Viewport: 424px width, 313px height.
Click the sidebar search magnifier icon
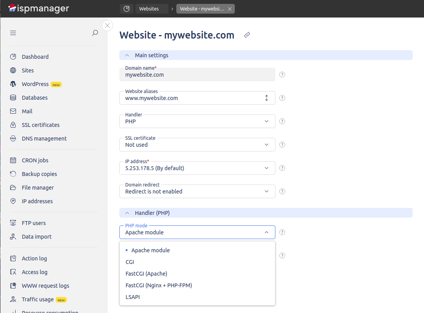(x=95, y=33)
